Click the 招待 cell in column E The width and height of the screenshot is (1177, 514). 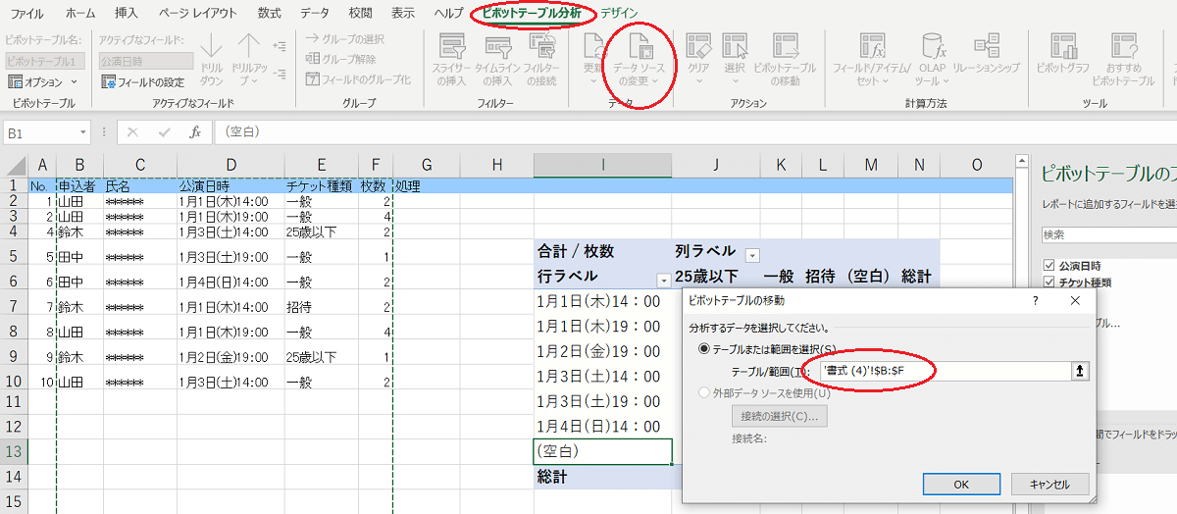click(321, 306)
